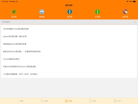
Task: Tap the 面试求职 page title
Action: click(69, 5)
